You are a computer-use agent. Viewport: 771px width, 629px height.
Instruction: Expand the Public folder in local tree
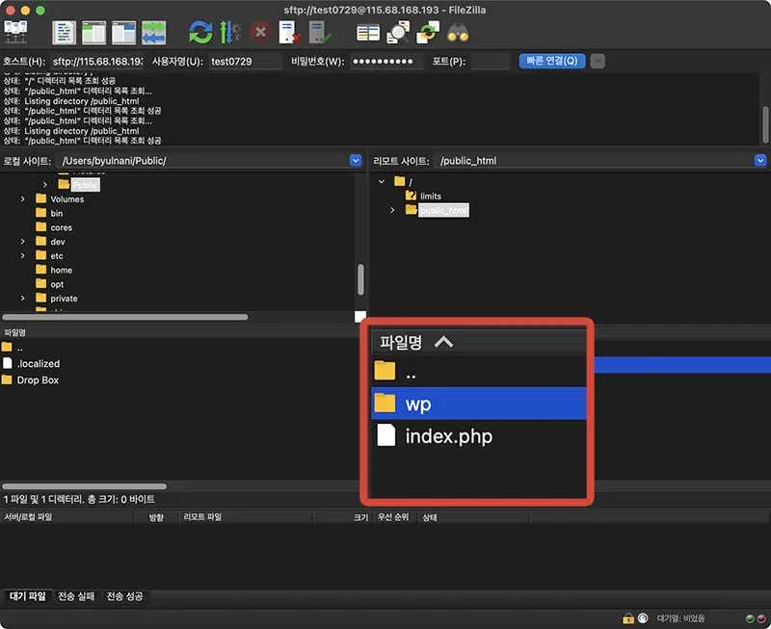coord(45,185)
